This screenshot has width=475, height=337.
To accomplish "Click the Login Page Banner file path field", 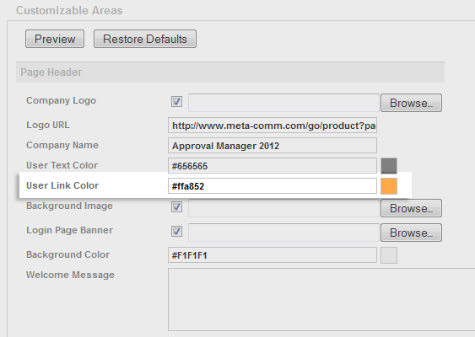I will (283, 233).
